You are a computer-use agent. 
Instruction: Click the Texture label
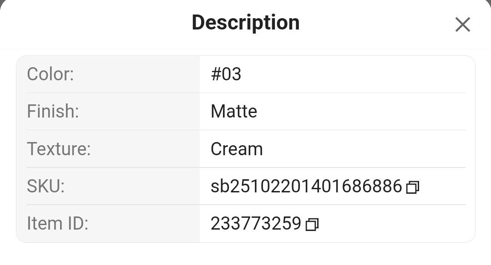click(x=59, y=149)
